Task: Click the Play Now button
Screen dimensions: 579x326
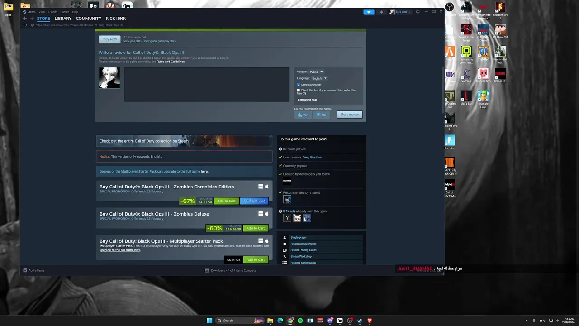Action: pyautogui.click(x=109, y=39)
